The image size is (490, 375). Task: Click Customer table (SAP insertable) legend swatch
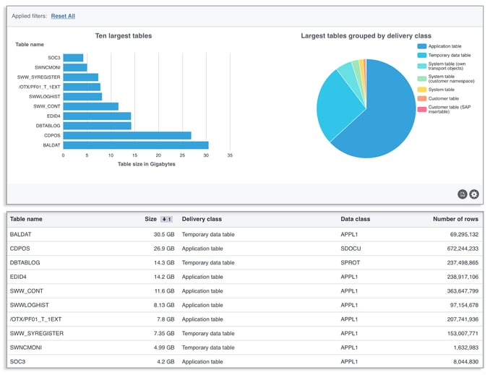coord(422,109)
